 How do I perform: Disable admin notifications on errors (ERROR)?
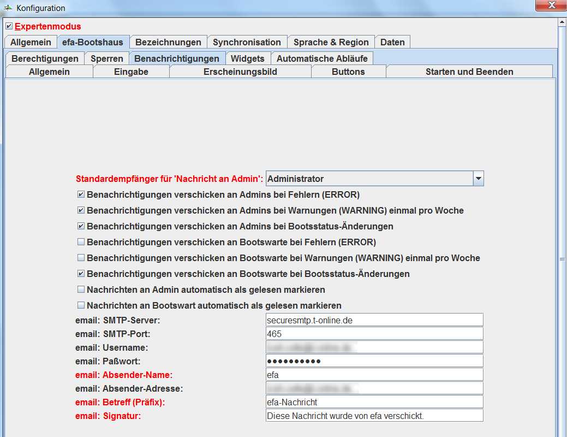point(81,194)
